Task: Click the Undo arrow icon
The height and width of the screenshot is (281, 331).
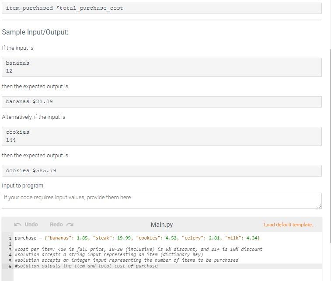Action: click(x=17, y=225)
